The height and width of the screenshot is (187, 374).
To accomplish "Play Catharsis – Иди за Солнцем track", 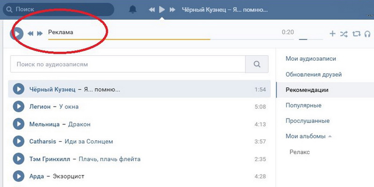I will [19, 142].
